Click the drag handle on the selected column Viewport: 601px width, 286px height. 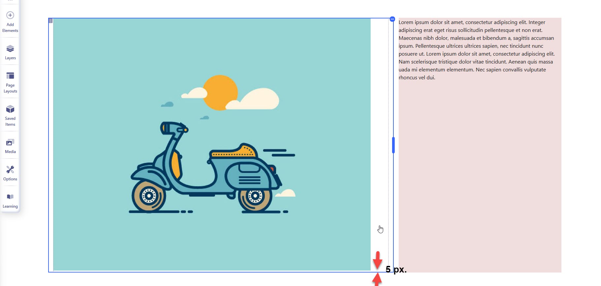click(x=50, y=21)
